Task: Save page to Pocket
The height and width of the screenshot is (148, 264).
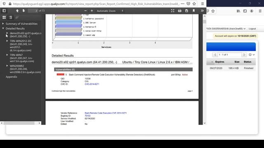Action: click(189, 4)
